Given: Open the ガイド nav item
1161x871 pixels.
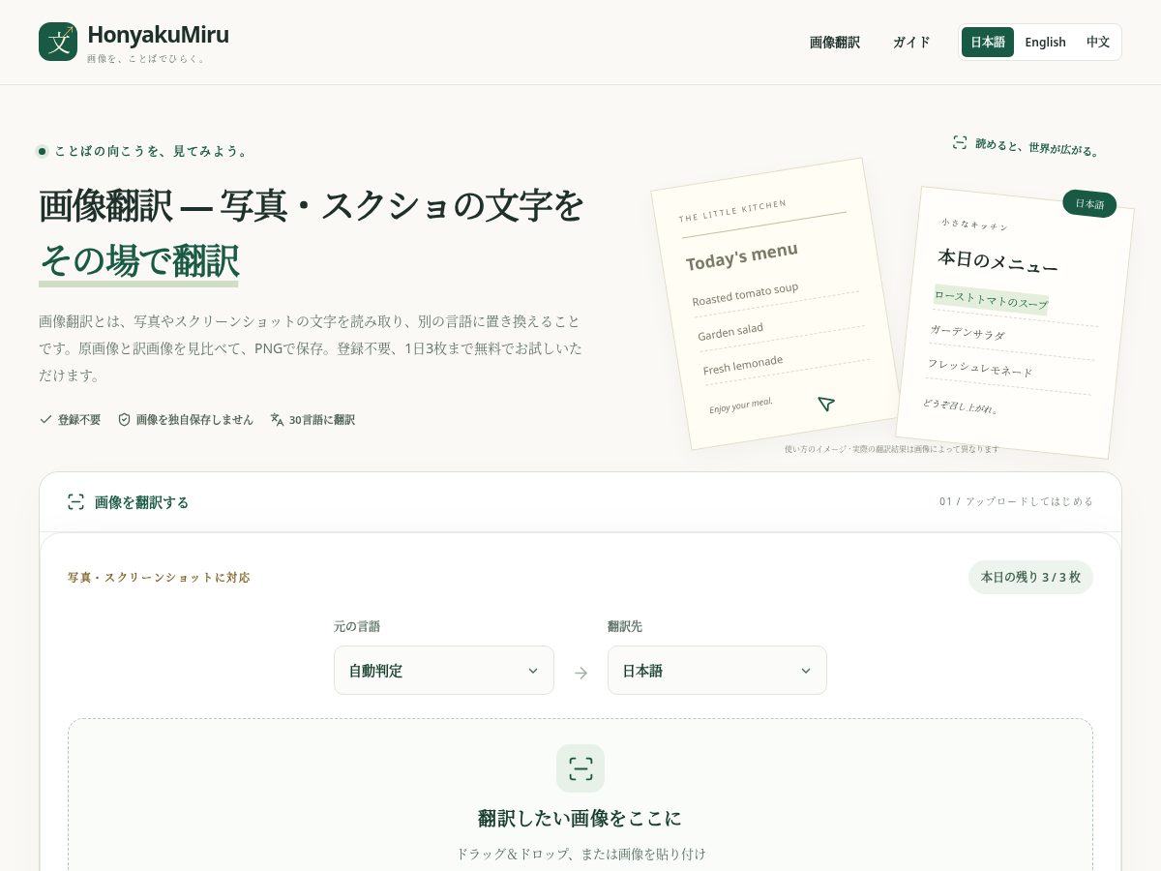Looking at the screenshot, I should (x=911, y=43).
